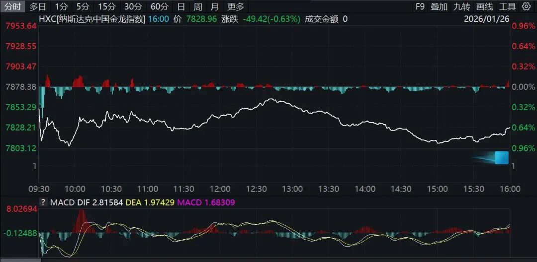Show the 周 weekly chart
Viewport: 537px width, 262px height.
[197, 6]
